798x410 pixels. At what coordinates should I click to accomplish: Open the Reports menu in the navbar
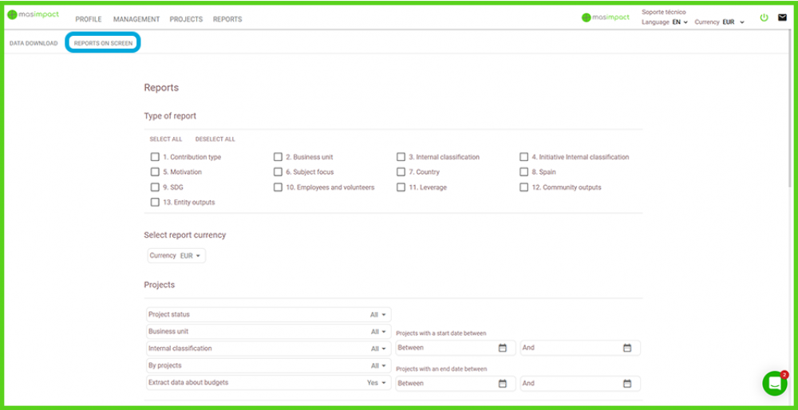point(227,19)
